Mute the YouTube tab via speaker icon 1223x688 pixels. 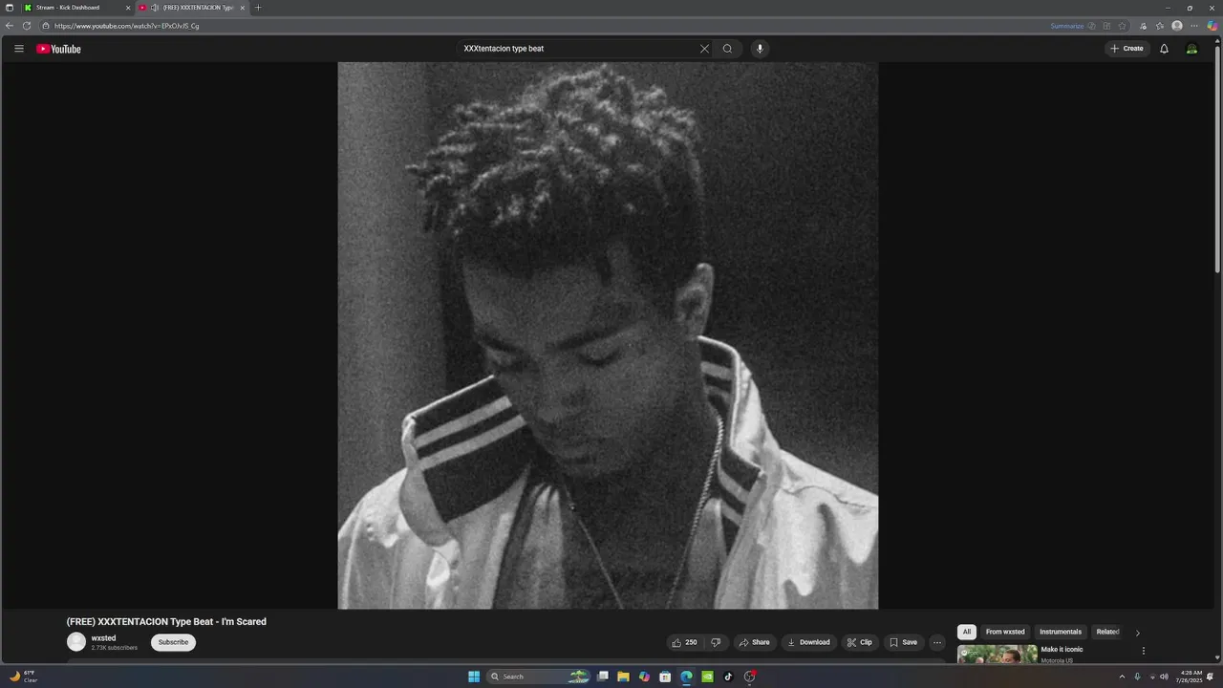[154, 8]
